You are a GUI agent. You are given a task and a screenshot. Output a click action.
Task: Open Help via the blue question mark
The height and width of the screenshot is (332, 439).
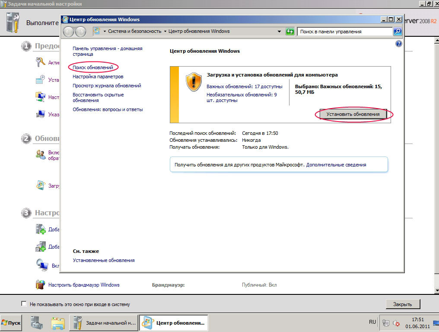pyautogui.click(x=399, y=44)
